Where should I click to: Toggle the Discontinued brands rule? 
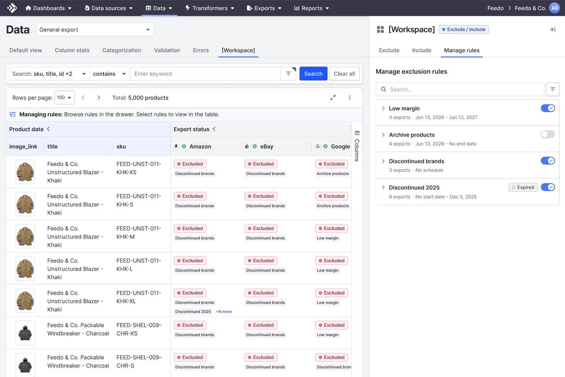[x=548, y=161]
